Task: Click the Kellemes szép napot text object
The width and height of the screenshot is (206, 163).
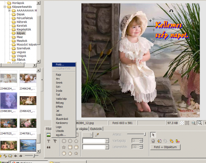Action: [171, 30]
